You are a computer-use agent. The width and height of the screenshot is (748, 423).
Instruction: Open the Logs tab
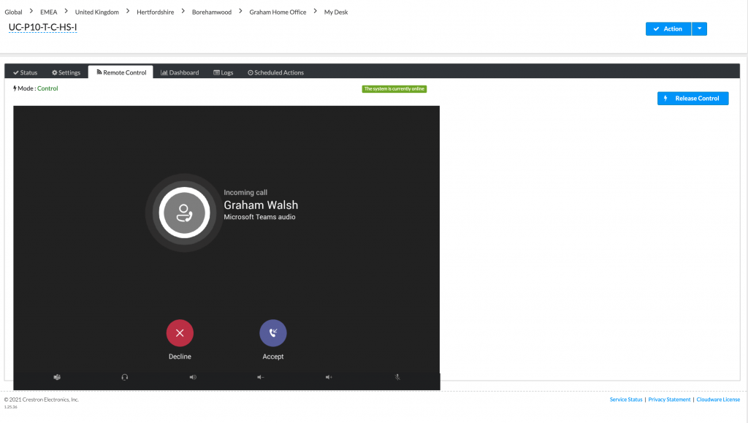pos(224,72)
